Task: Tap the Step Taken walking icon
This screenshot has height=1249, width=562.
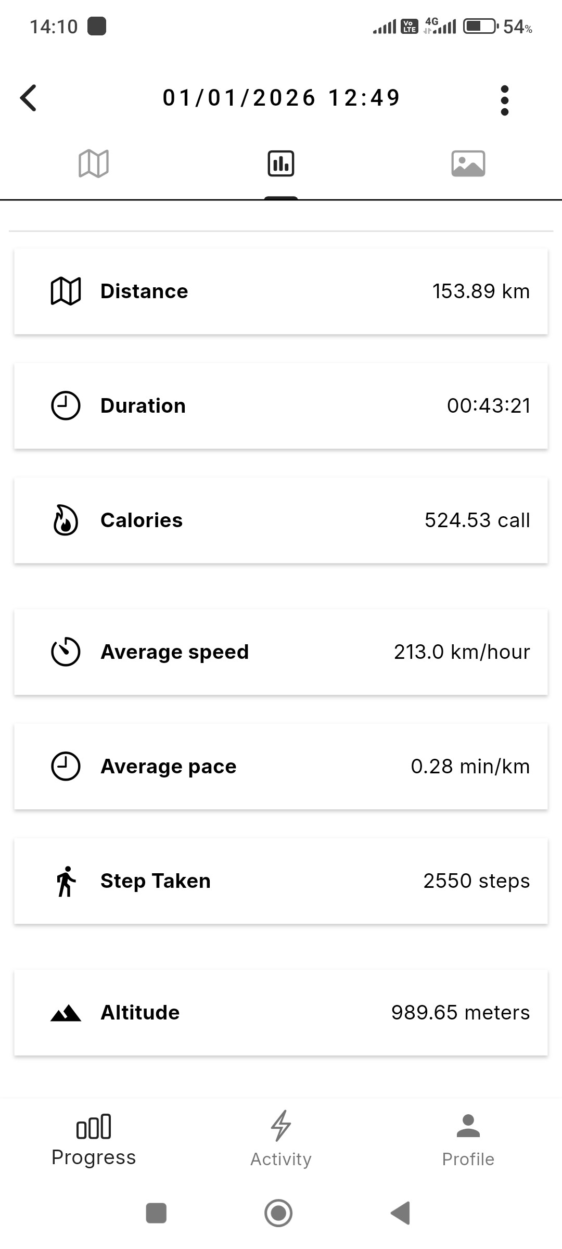Action: pyautogui.click(x=66, y=881)
